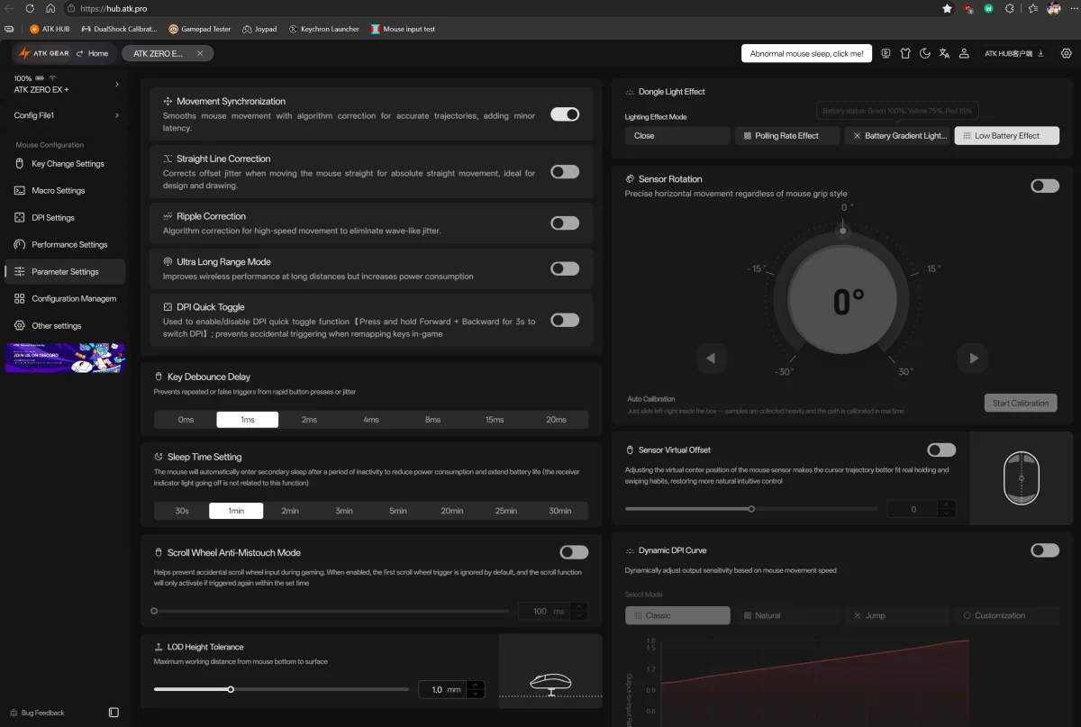The height and width of the screenshot is (727, 1081).
Task: Disable Movement Synchronization toggle
Action: coord(565,114)
